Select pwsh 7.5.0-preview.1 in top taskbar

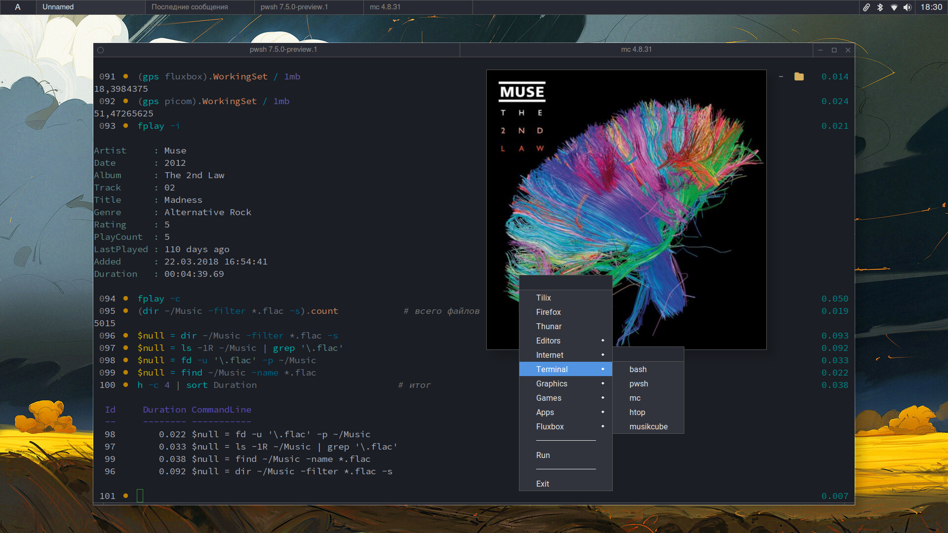(309, 7)
